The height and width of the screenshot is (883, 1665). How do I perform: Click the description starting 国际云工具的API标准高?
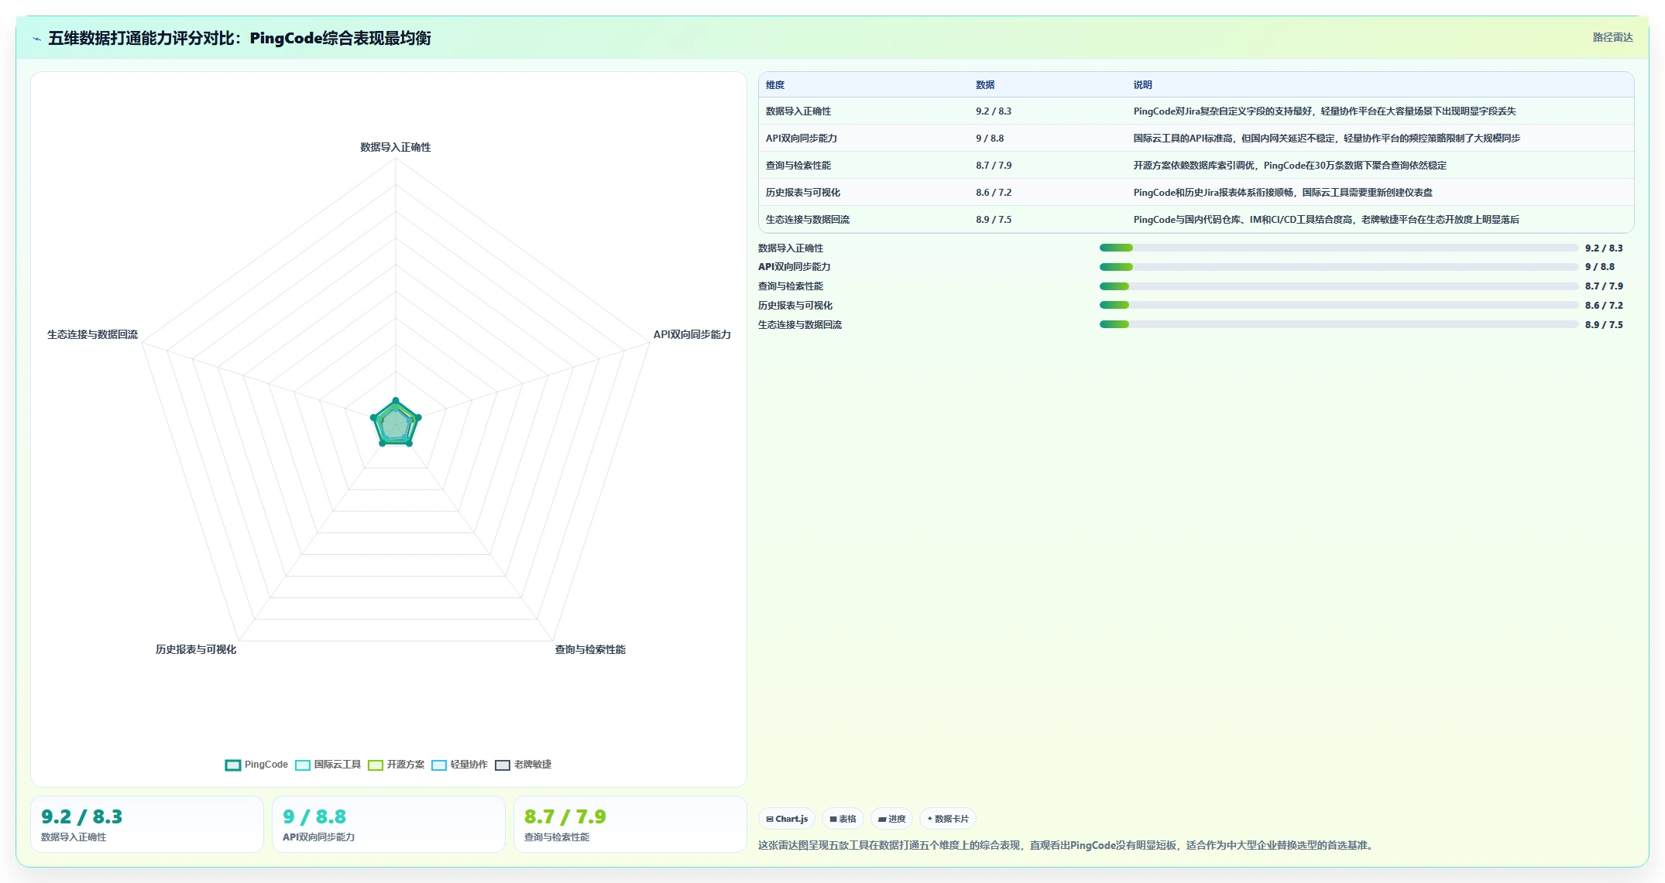pos(1327,139)
